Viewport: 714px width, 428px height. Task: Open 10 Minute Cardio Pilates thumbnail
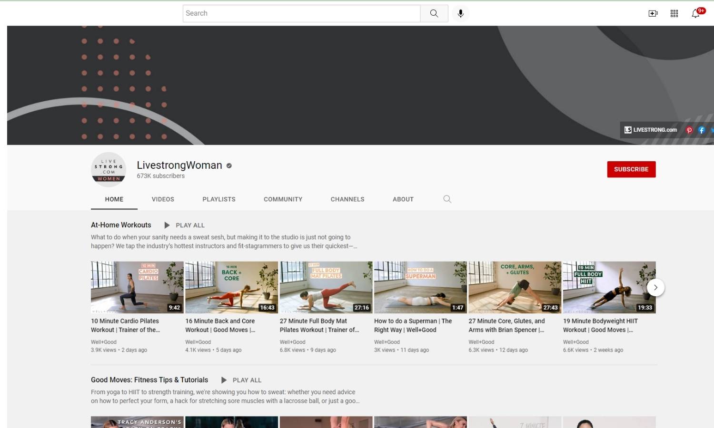[x=137, y=287]
